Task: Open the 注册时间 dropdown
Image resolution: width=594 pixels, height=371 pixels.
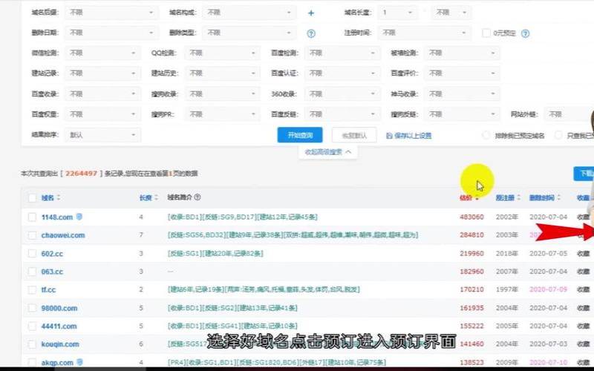Action: (x=424, y=33)
